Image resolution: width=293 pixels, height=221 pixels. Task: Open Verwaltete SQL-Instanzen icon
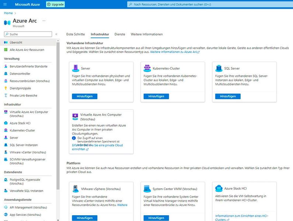coord(6,191)
